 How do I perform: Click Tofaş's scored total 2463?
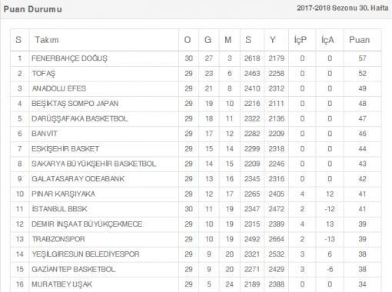point(252,74)
